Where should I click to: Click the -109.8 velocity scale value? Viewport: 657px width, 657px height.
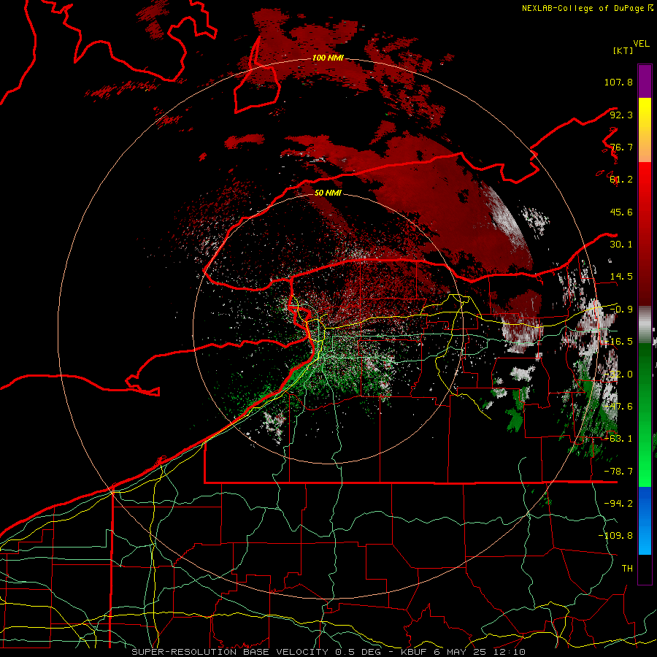tap(615, 536)
